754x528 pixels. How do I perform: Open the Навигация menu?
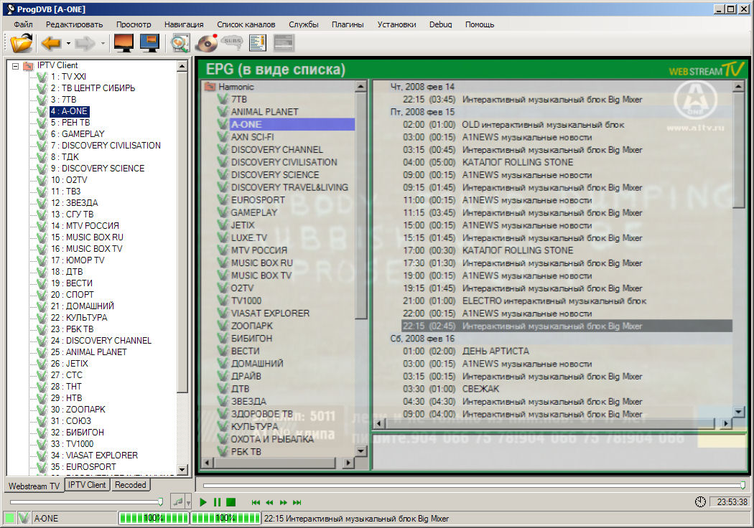pos(184,24)
